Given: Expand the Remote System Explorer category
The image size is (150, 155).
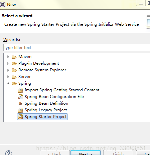Looking at the screenshot, I should click(x=8, y=70).
